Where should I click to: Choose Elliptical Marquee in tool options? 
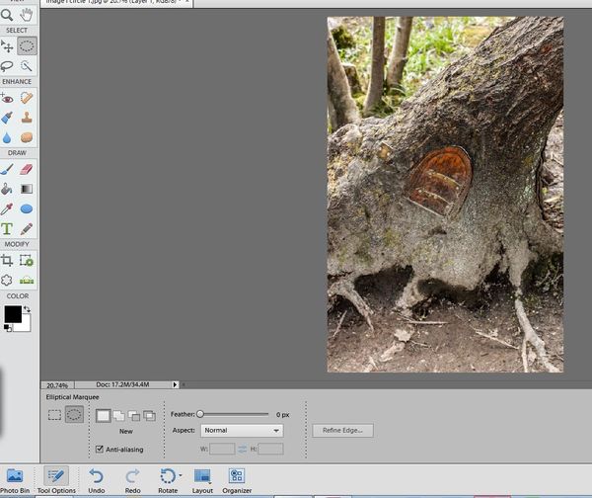(74, 414)
